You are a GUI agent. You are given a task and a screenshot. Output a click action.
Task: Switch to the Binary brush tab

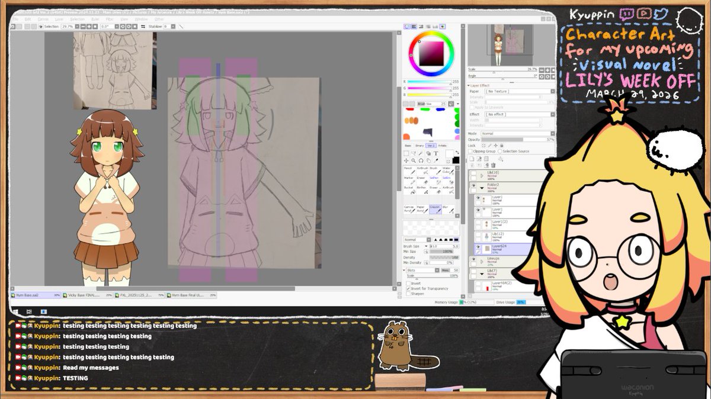[x=419, y=146]
